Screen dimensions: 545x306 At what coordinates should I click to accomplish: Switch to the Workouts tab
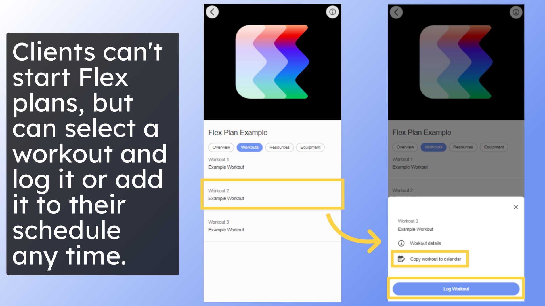pyautogui.click(x=250, y=147)
